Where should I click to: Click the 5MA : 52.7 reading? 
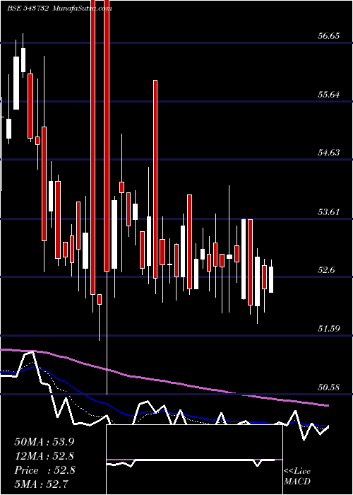(x=42, y=484)
